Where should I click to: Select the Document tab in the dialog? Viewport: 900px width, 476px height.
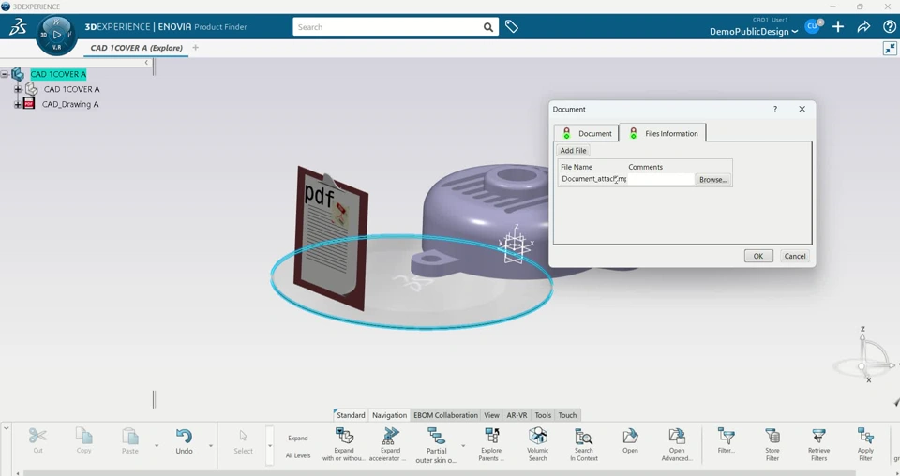point(586,133)
